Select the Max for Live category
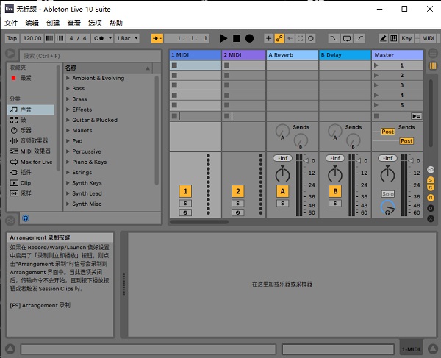Viewport: 441px width, 358px height. [31, 162]
